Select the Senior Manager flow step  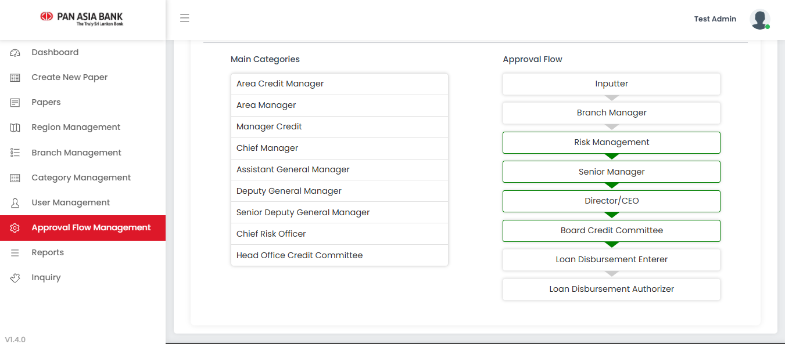click(x=611, y=172)
